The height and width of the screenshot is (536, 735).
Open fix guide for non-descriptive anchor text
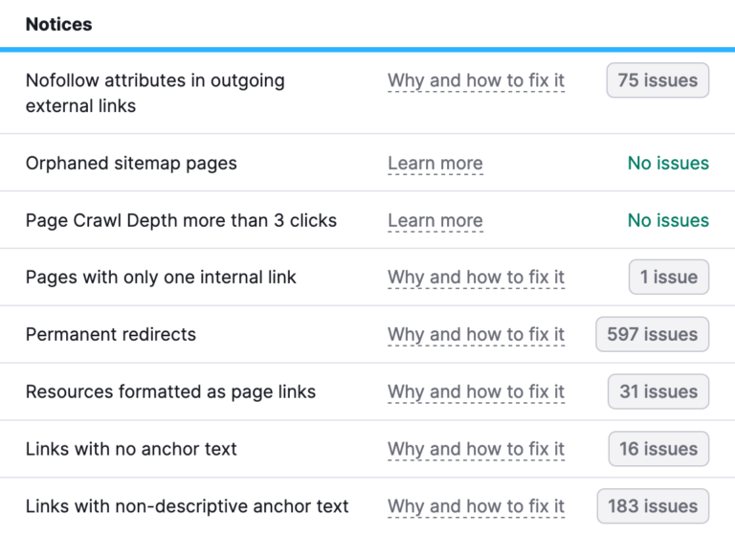(476, 507)
